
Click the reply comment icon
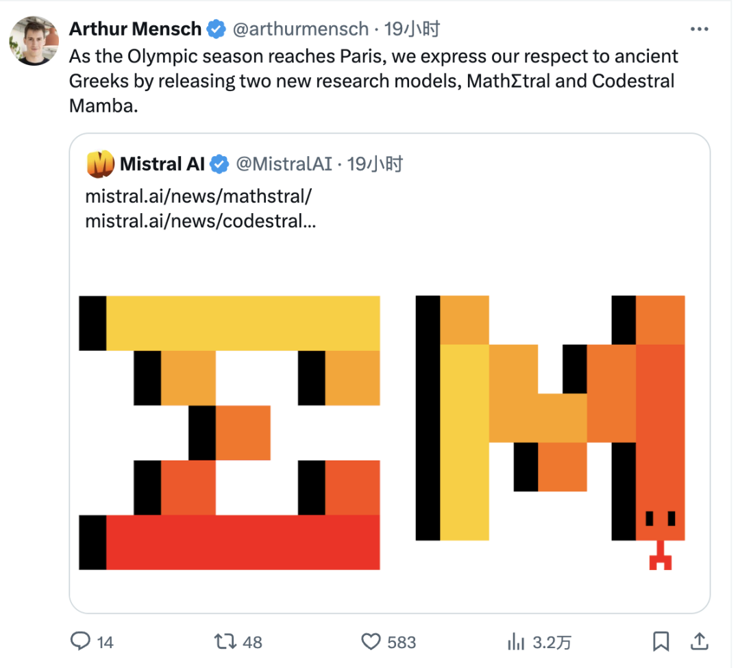coord(82,641)
